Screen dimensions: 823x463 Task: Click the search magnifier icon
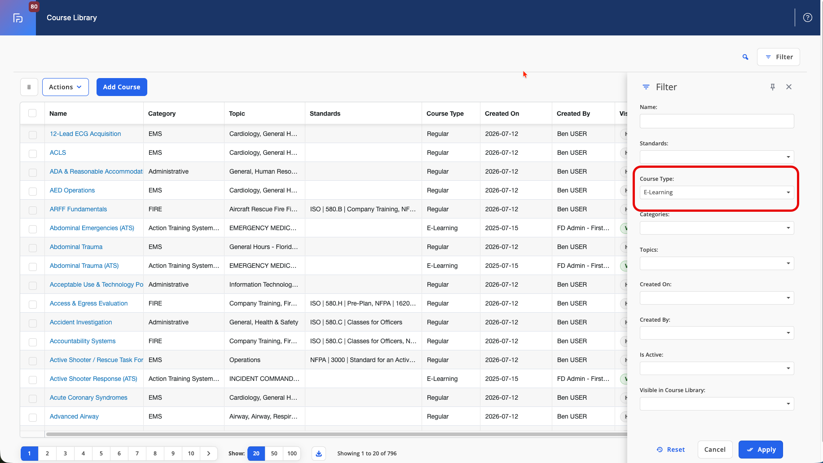tap(745, 57)
